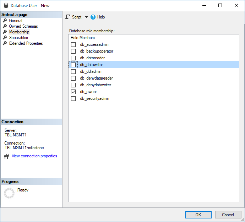Click View connection properties link
245x222 pixels.
click(x=34, y=156)
